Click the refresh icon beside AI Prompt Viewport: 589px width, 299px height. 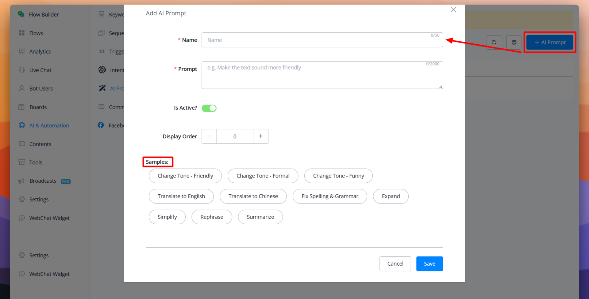(x=494, y=42)
